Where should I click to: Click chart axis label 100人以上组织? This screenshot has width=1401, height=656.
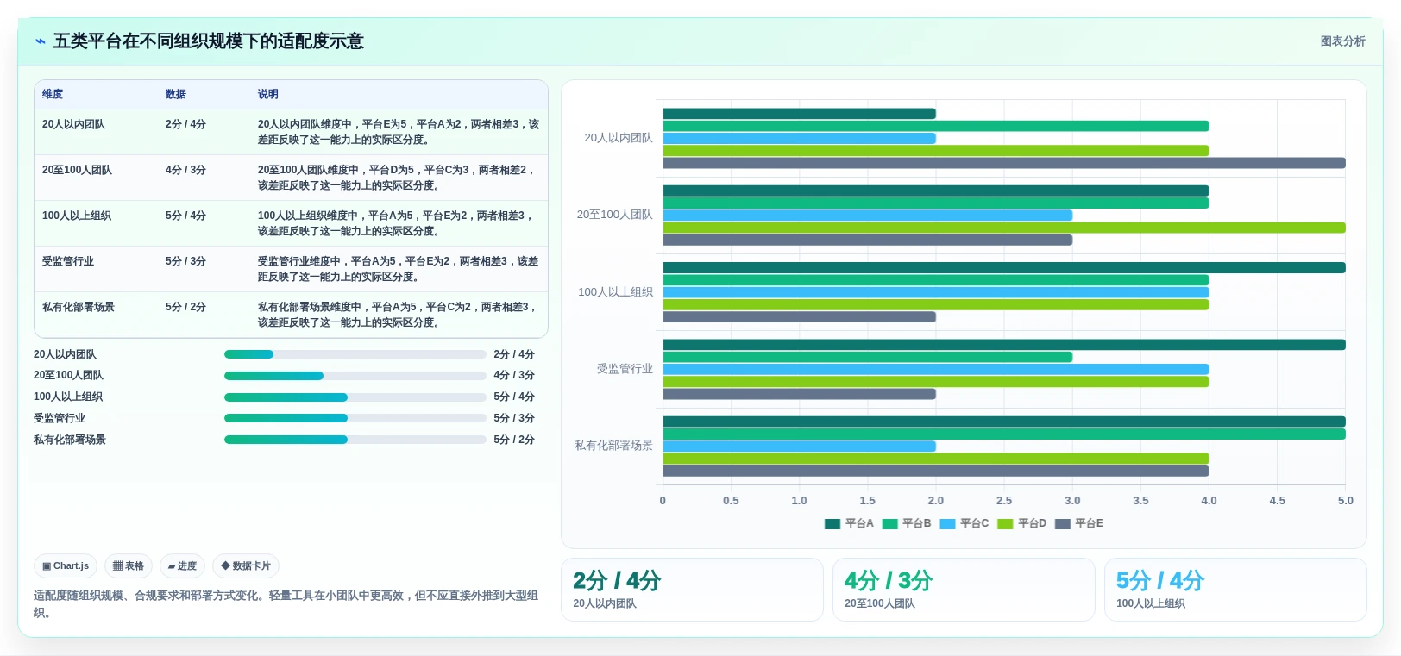click(x=615, y=292)
